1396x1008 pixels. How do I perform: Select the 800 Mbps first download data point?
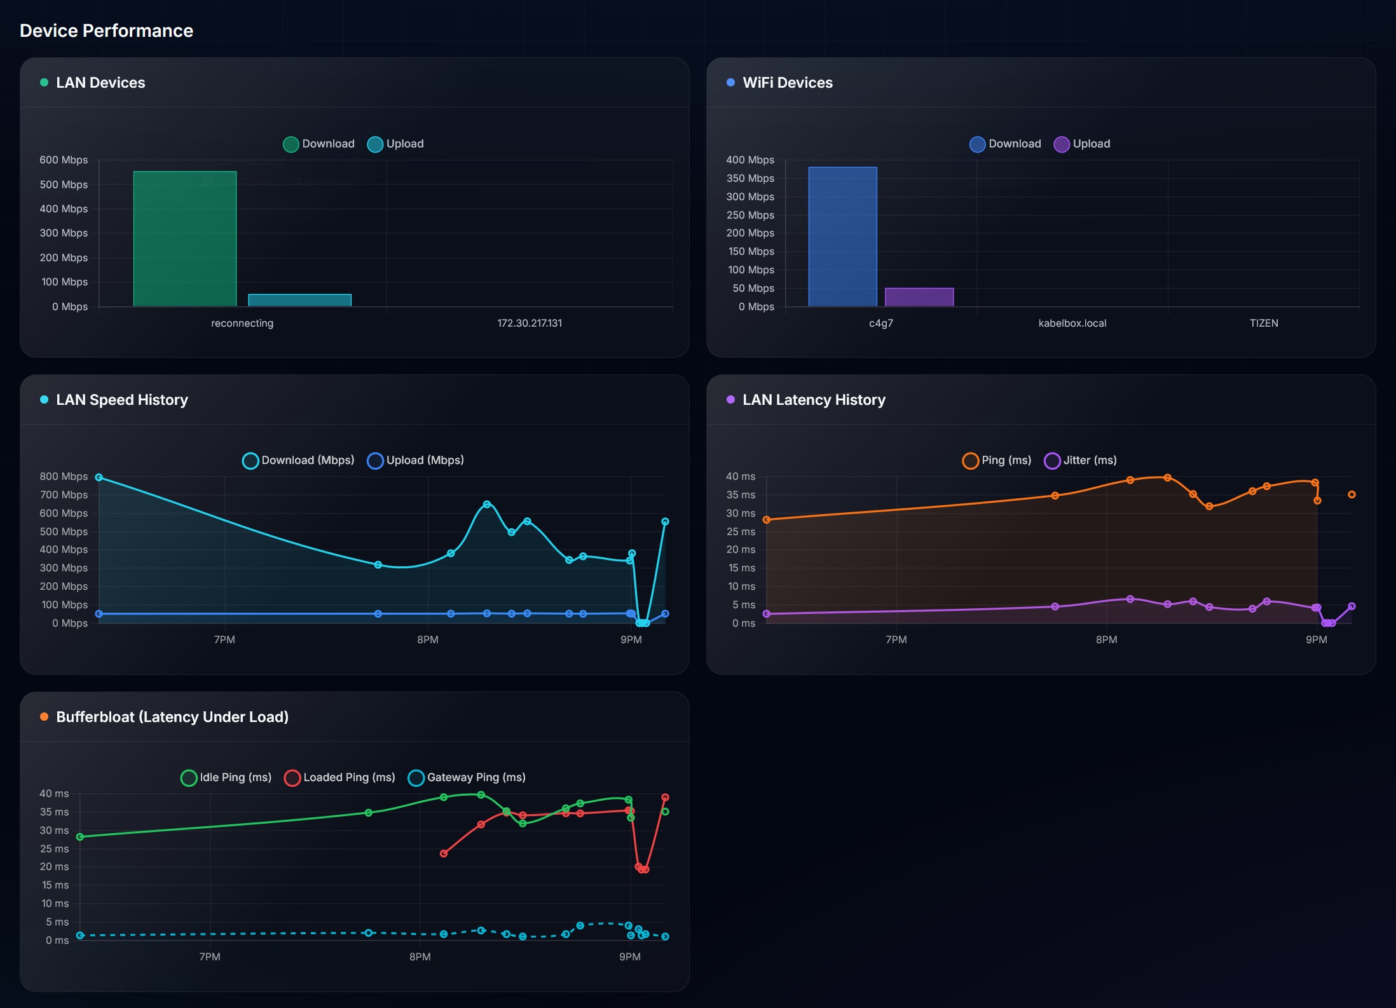(x=99, y=477)
